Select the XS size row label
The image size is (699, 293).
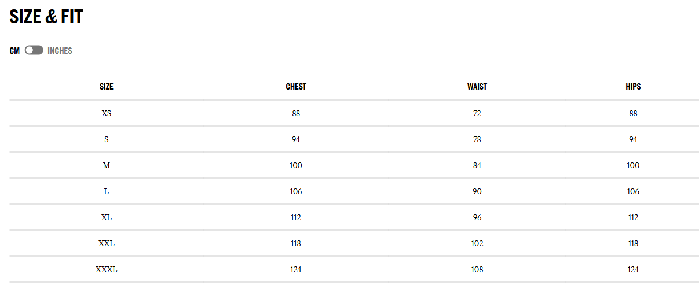[107, 113]
